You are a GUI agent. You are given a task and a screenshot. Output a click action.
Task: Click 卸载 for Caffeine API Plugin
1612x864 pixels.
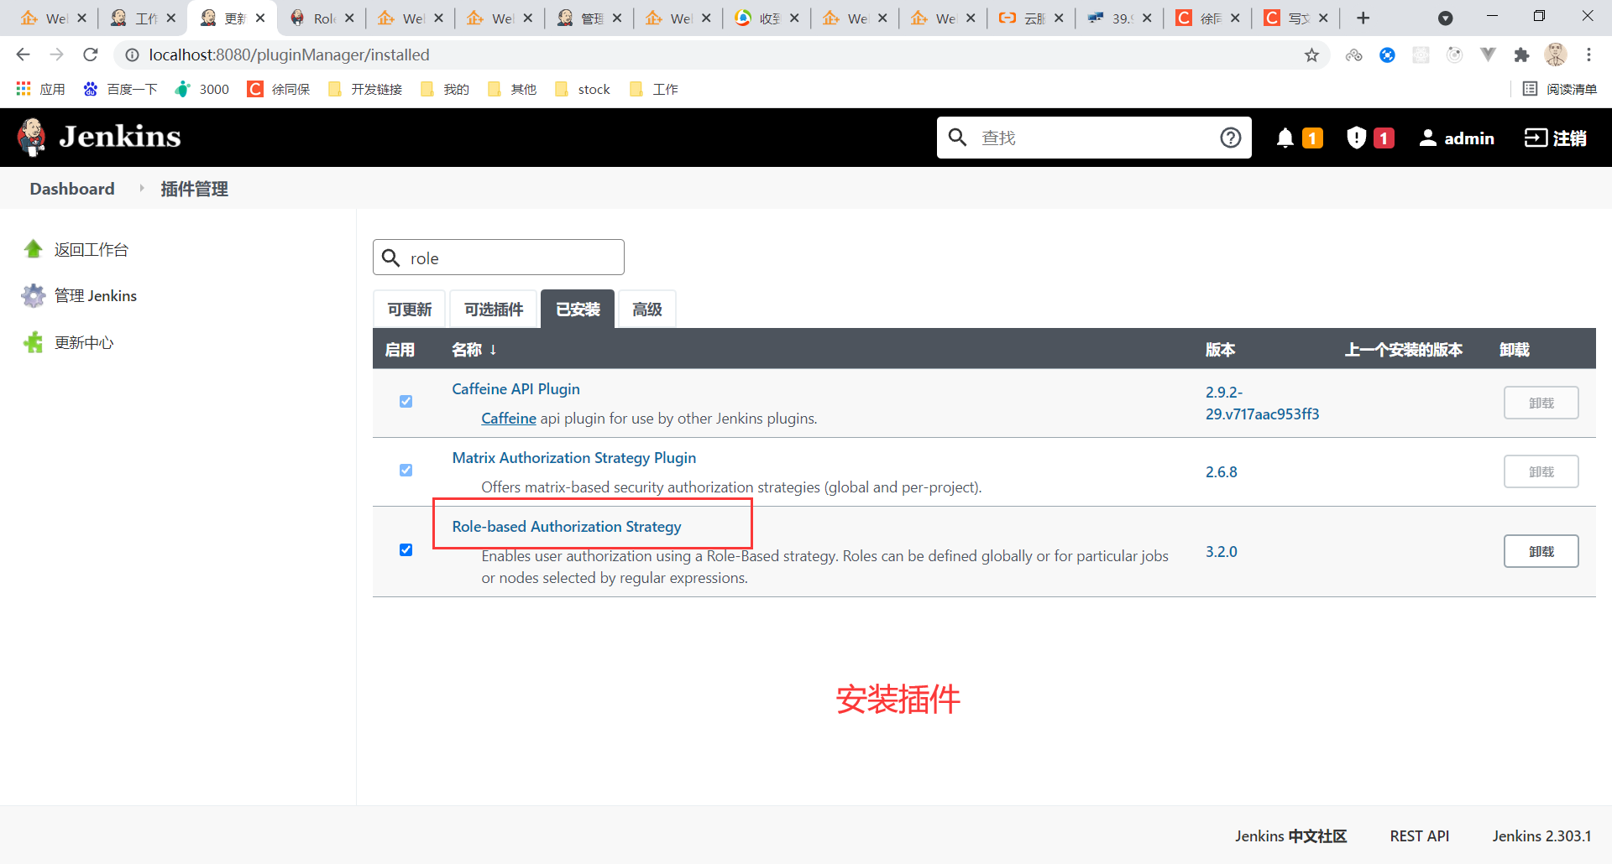(x=1541, y=403)
